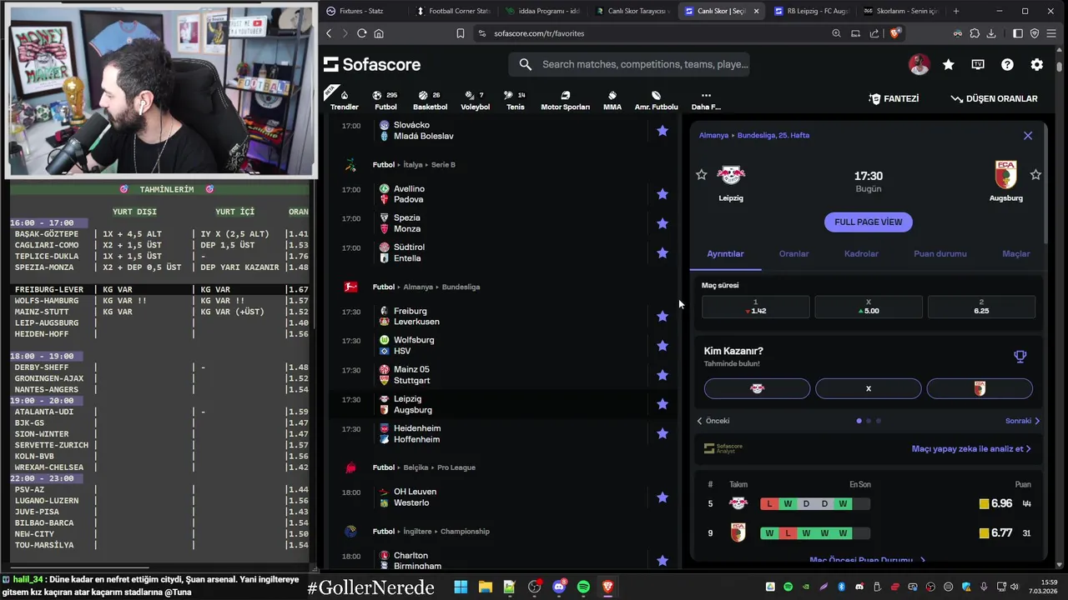Open Sofascore settings gear
Image resolution: width=1068 pixels, height=600 pixels.
pyautogui.click(x=1036, y=64)
